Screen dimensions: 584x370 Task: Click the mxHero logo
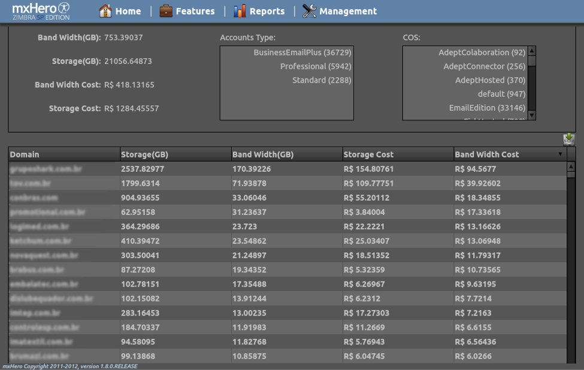tap(41, 11)
